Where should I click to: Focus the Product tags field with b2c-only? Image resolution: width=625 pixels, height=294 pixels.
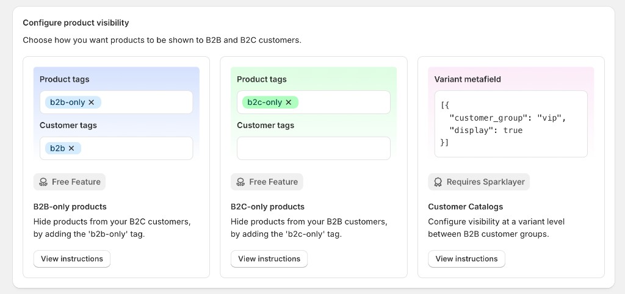[314, 102]
